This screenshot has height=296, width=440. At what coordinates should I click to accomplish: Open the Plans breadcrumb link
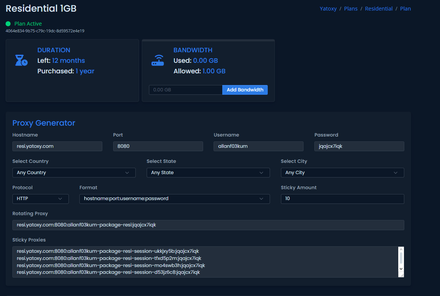pyautogui.click(x=351, y=9)
